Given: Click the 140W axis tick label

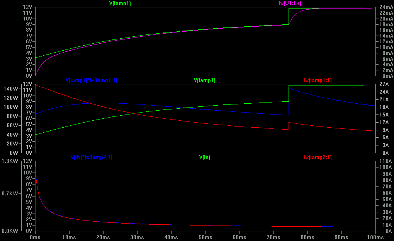Looking at the screenshot, I should click(x=11, y=89).
